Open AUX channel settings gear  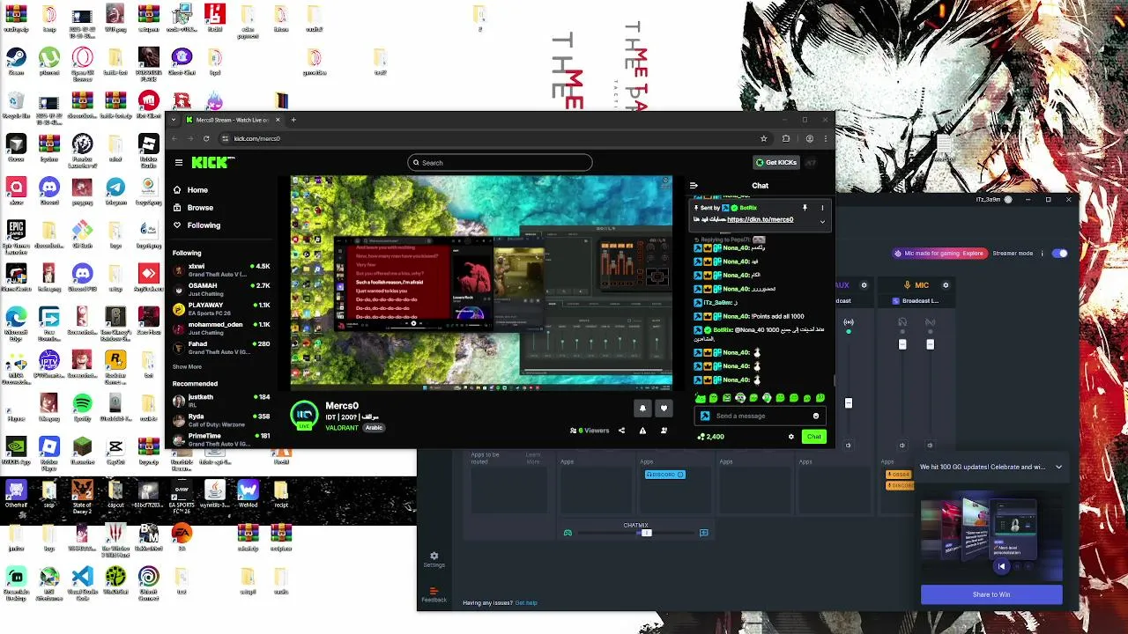click(864, 285)
